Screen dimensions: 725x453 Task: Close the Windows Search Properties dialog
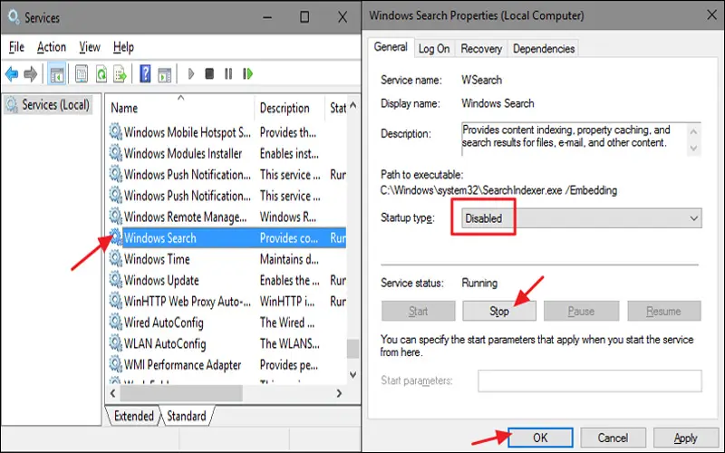point(712,15)
